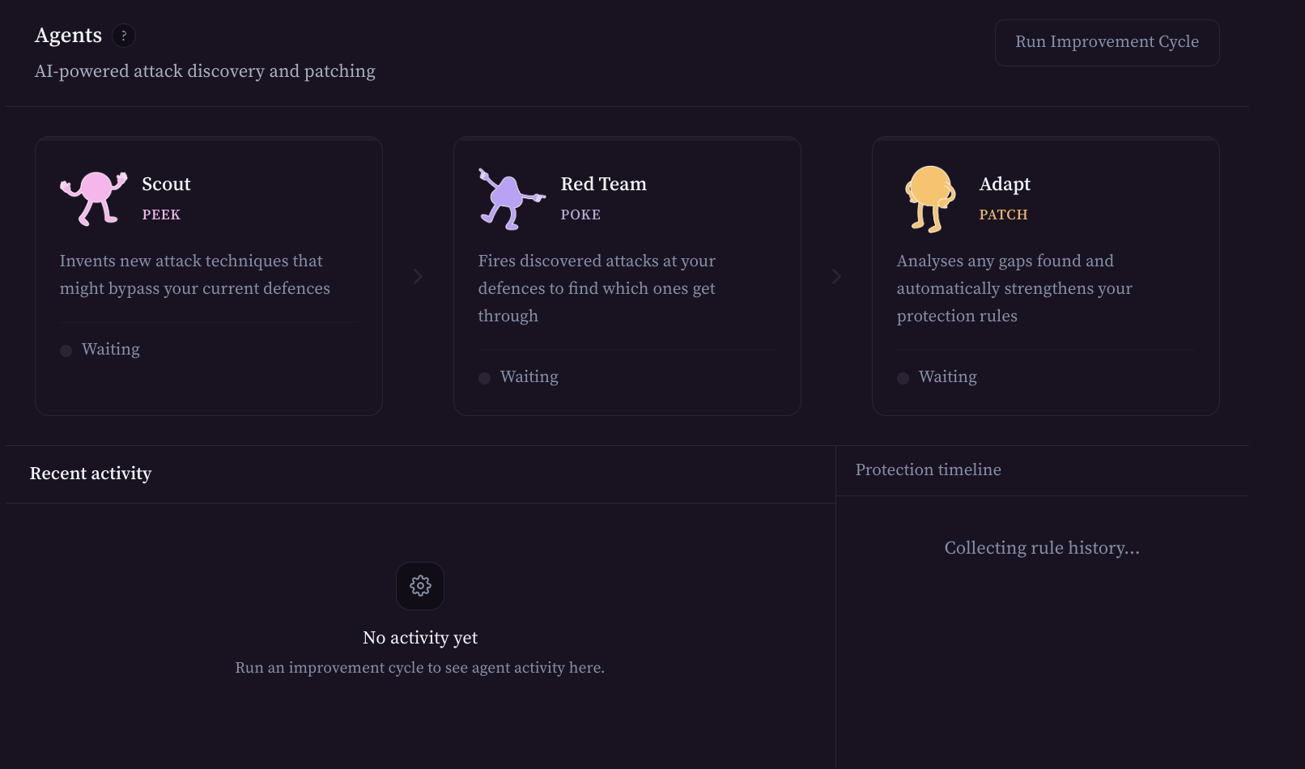Click the Adapt Waiting status dot
This screenshot has height=769, width=1305.
pos(903,378)
